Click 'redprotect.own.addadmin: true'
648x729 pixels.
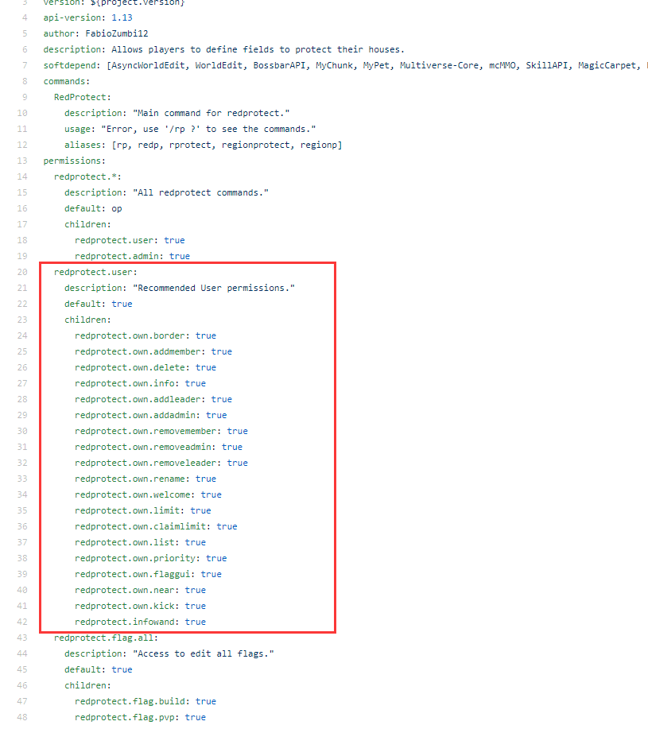coord(150,415)
